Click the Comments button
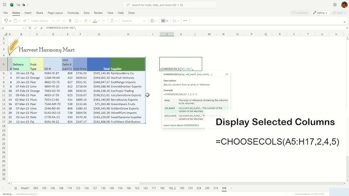The image size is (349, 196). click(300, 13)
